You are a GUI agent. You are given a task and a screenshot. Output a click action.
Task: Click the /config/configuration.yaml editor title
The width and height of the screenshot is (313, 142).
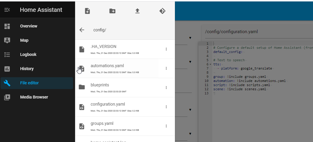tap(231, 32)
